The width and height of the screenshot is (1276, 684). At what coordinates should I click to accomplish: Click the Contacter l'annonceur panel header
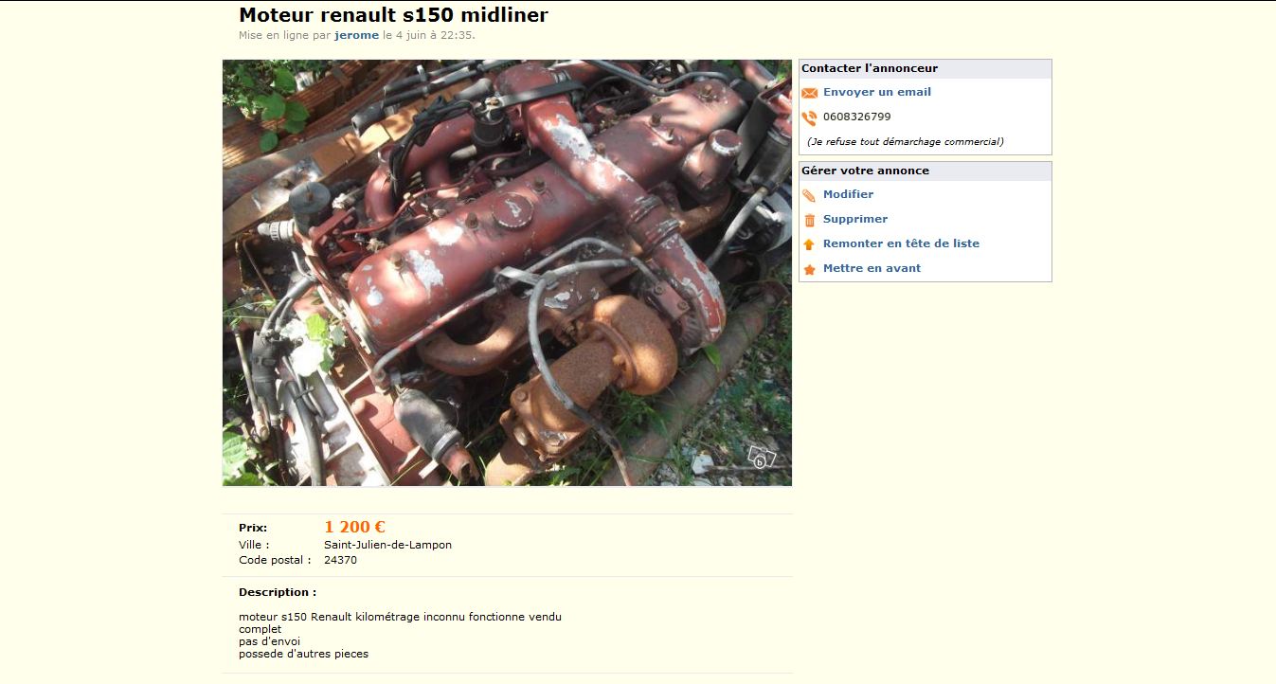point(925,69)
